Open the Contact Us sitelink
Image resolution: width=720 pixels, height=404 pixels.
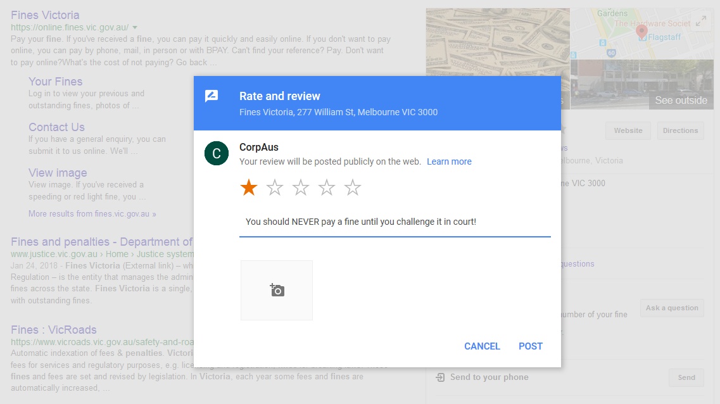click(x=56, y=127)
